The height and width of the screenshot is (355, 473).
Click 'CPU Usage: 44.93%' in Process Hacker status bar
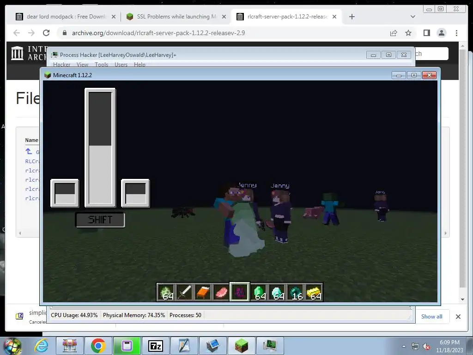coord(74,315)
